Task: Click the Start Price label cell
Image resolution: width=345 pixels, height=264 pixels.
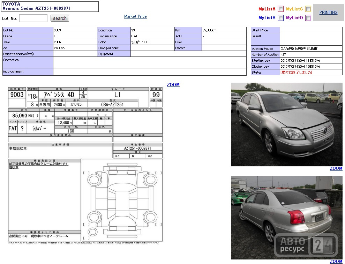Action: pyautogui.click(x=265, y=30)
